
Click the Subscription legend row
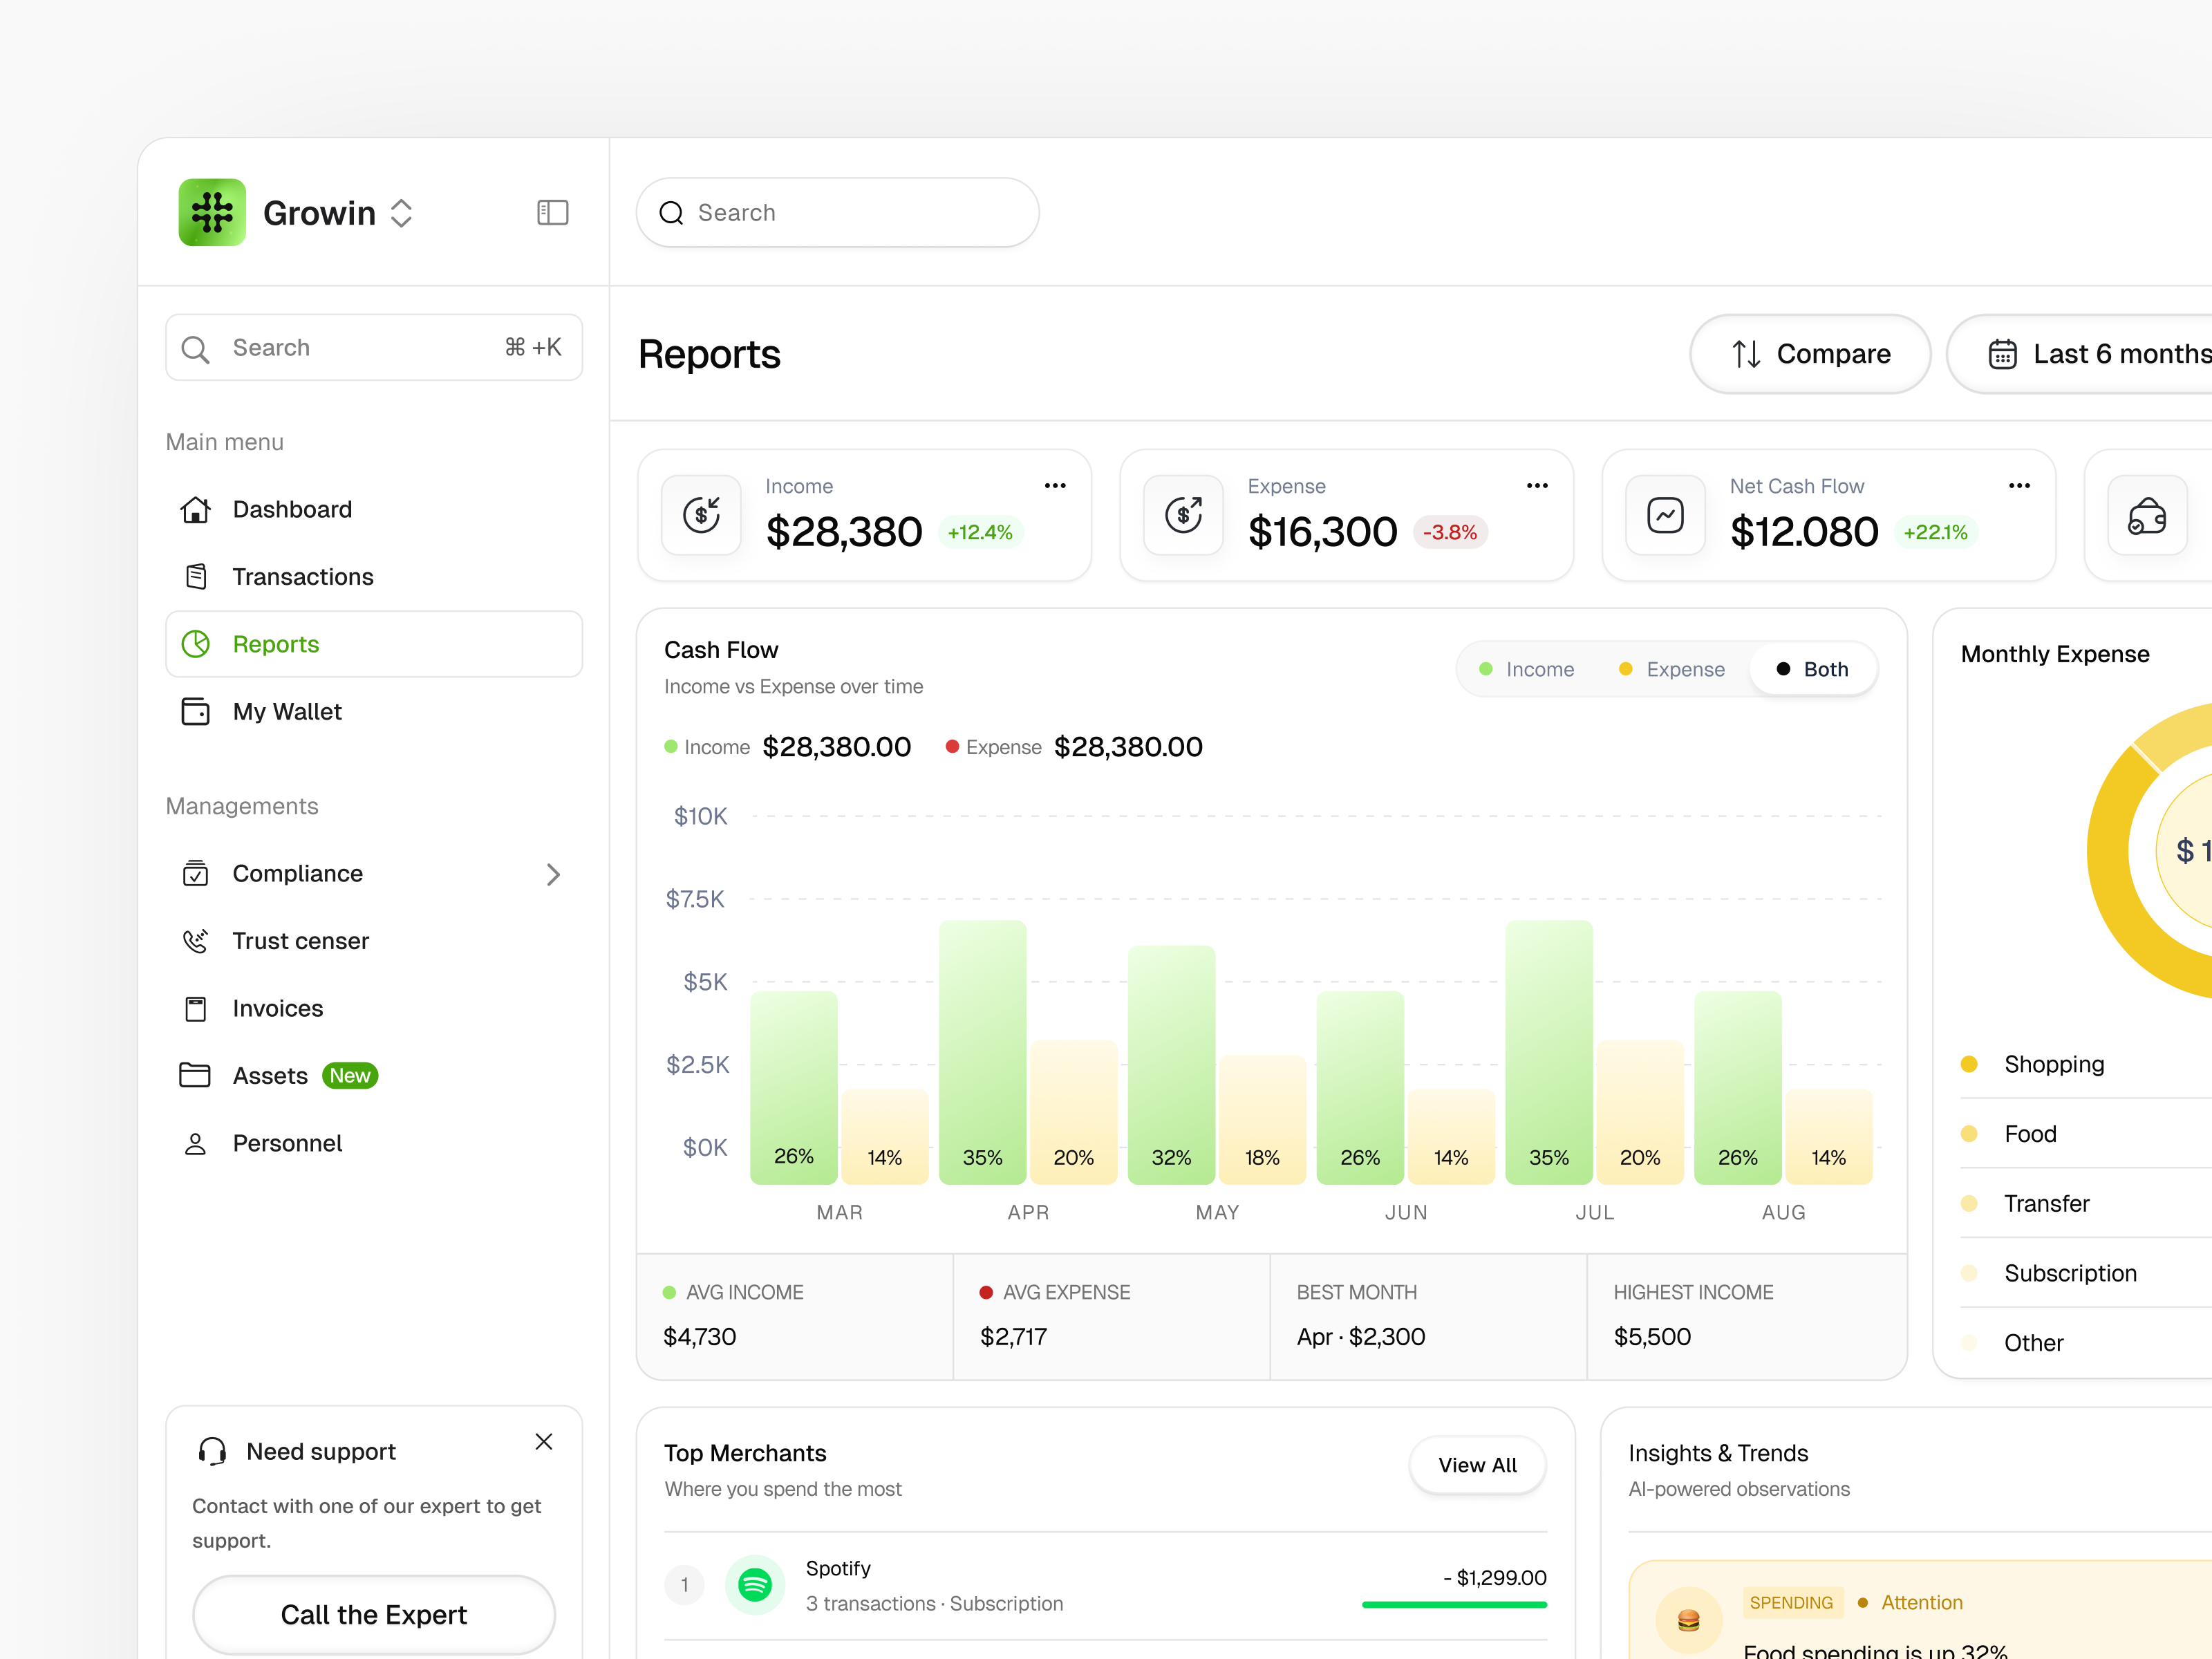click(x=2086, y=1273)
